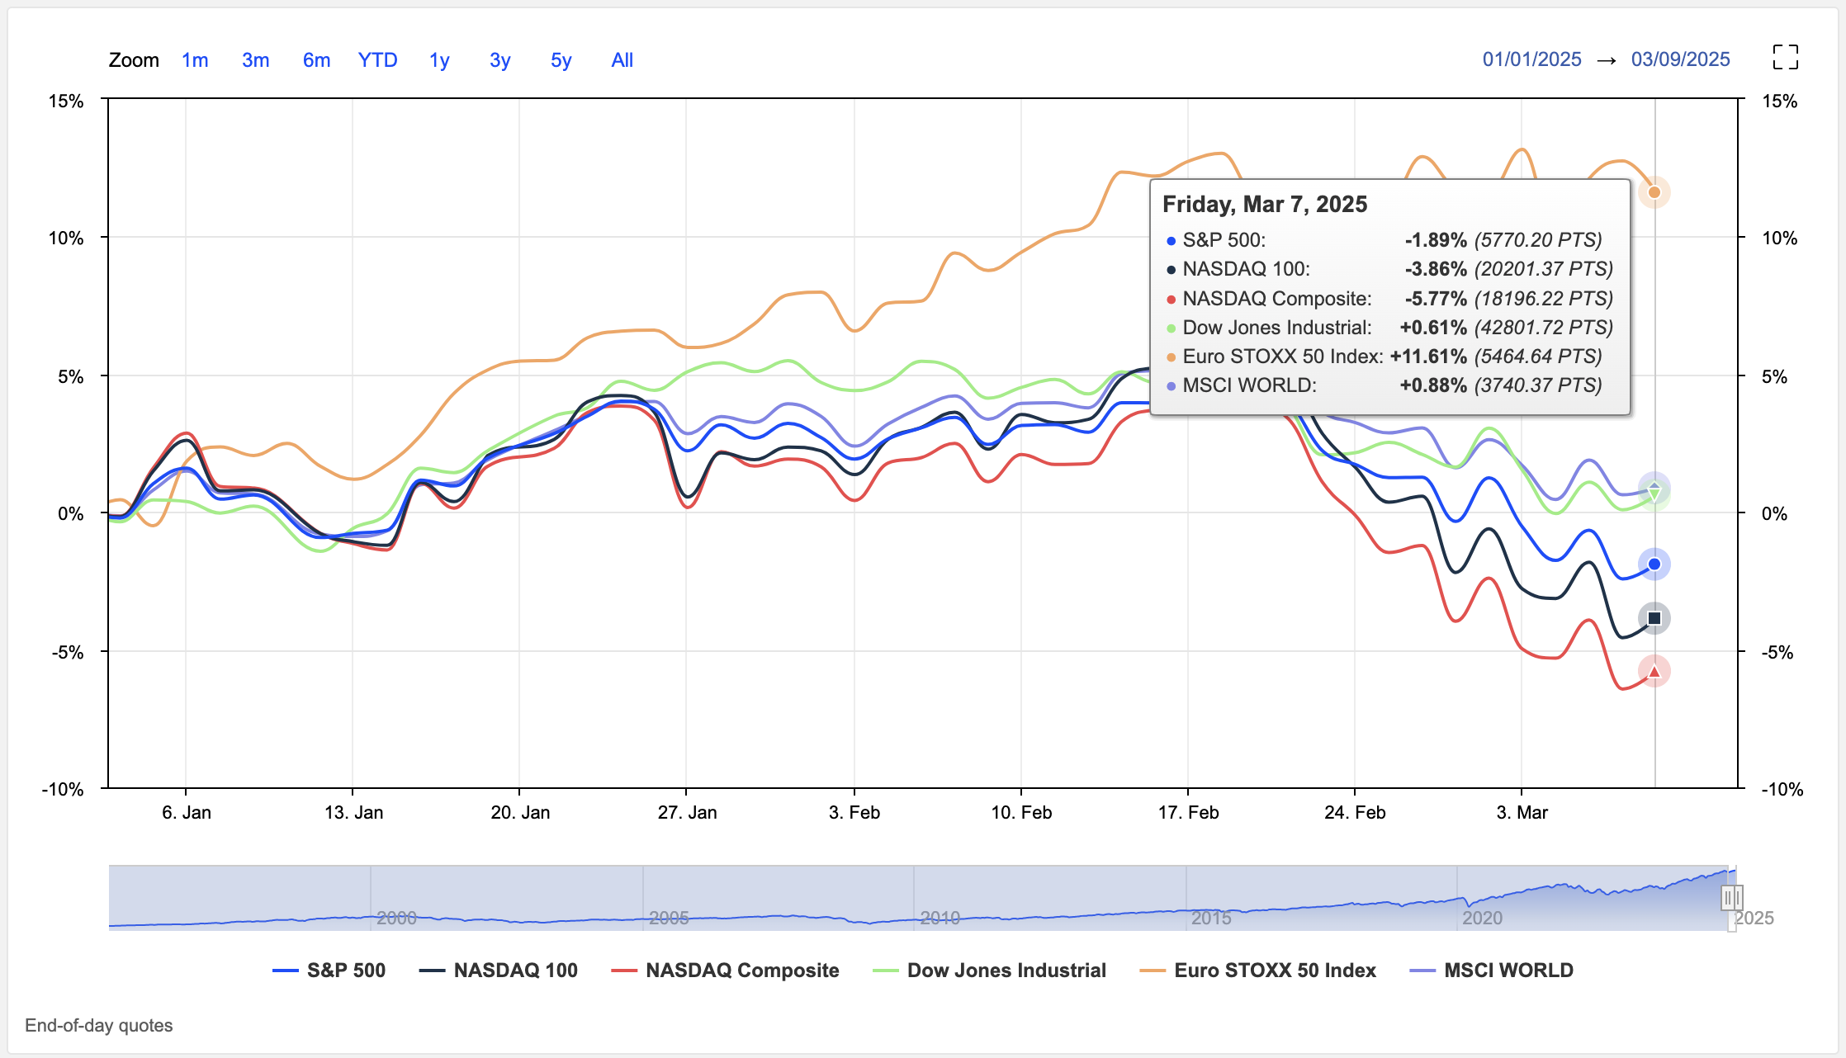
Task: Toggle Euro STOXX 50 Index legend item
Action: pos(1274,971)
